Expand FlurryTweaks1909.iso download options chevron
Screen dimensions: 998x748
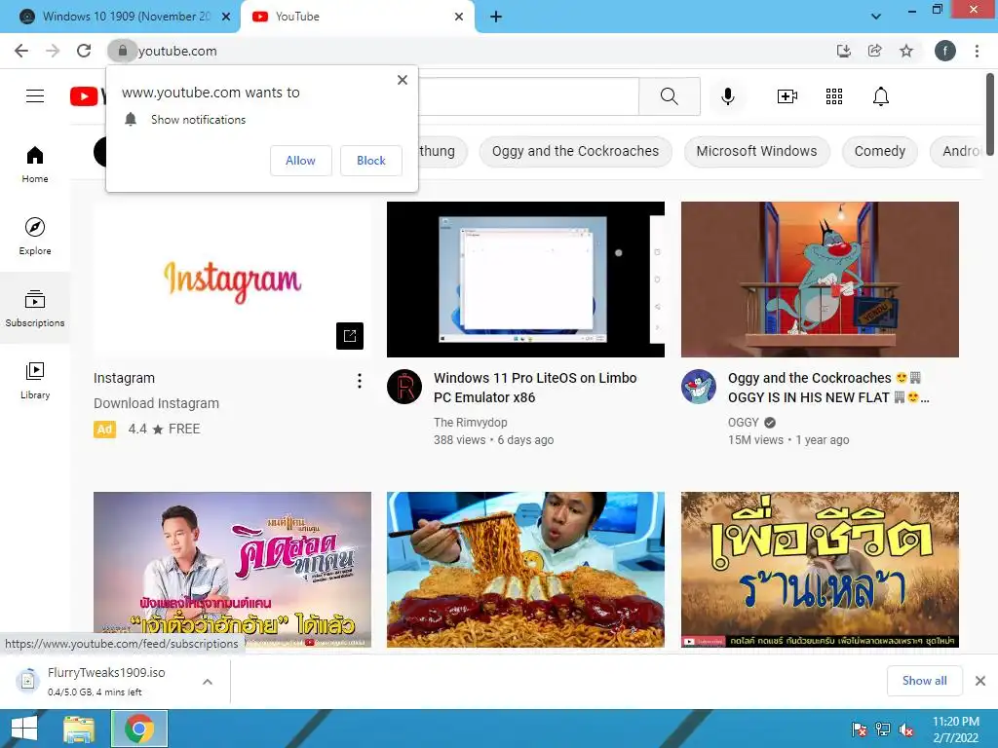pos(208,681)
